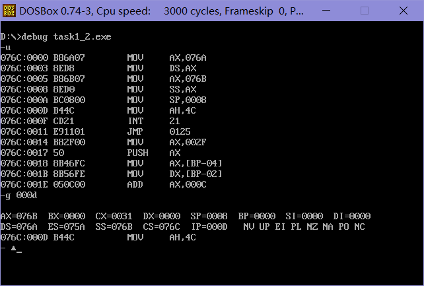The width and height of the screenshot is (424, 286).
Task: Click the UP direction flag
Action: [x=264, y=227]
